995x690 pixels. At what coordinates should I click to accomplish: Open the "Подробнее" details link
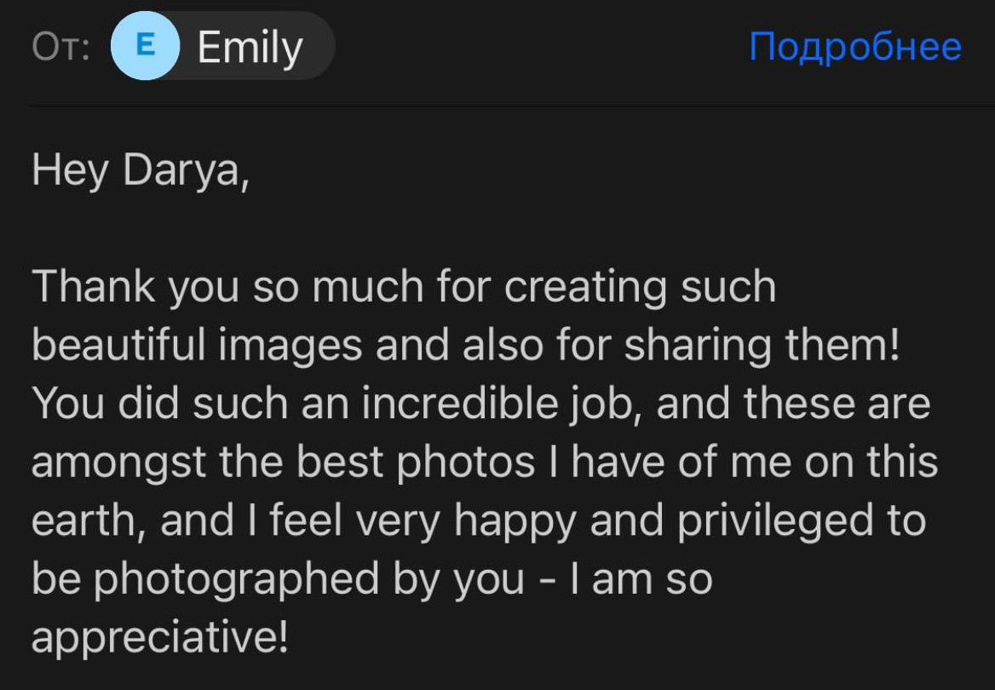854,47
